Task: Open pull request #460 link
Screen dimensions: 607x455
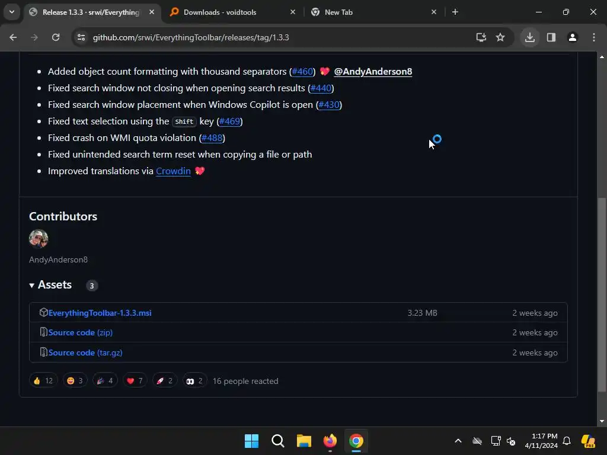Action: tap(302, 72)
